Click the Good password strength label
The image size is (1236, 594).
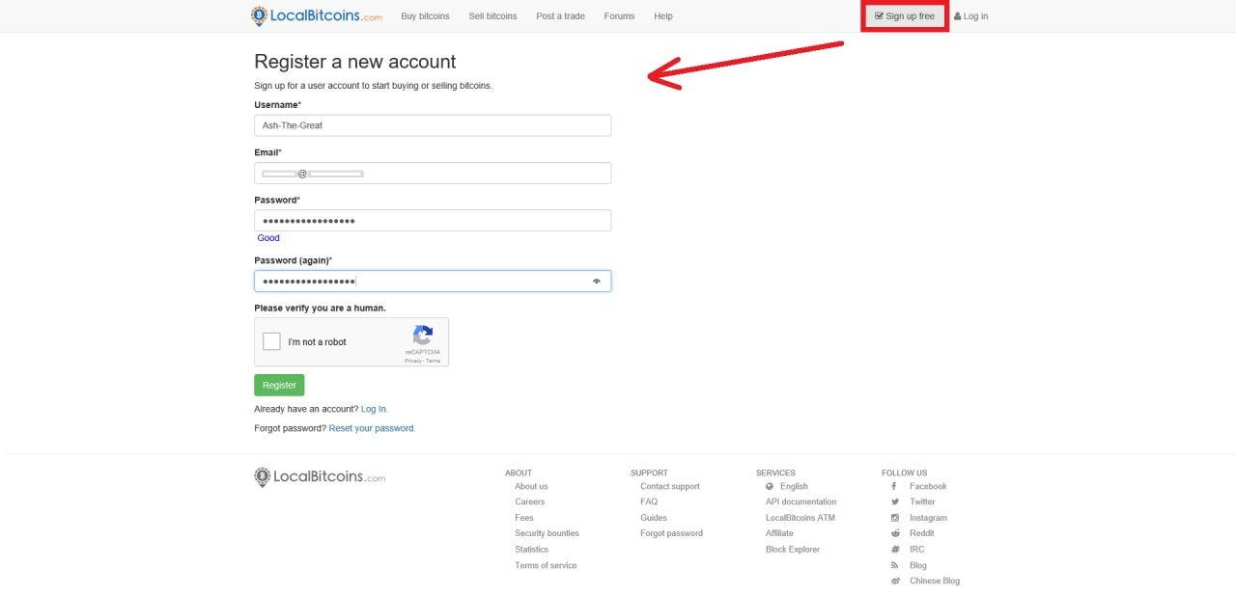pyautogui.click(x=268, y=237)
